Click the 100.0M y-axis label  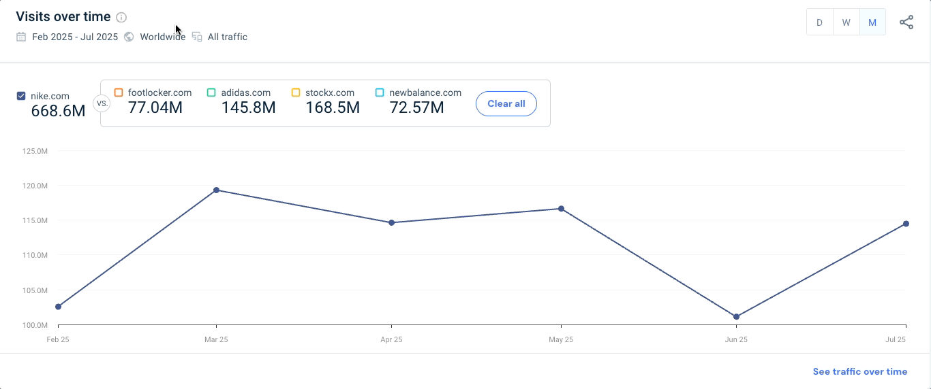pos(35,325)
